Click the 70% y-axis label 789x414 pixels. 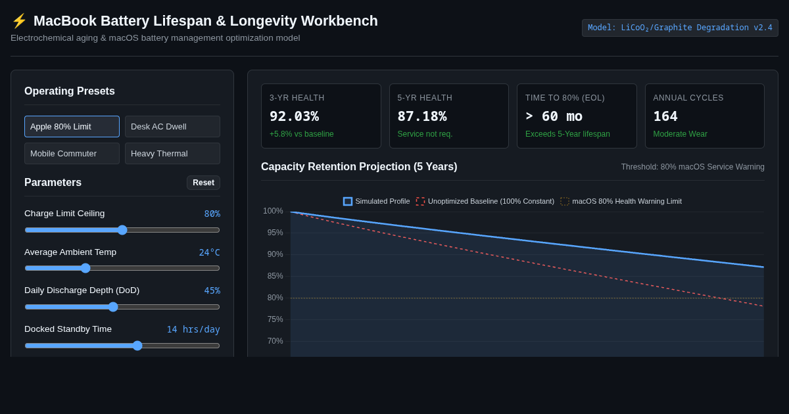[x=275, y=341]
